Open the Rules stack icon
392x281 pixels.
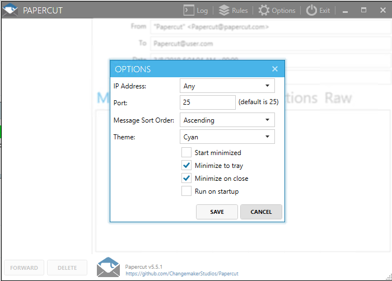click(224, 10)
